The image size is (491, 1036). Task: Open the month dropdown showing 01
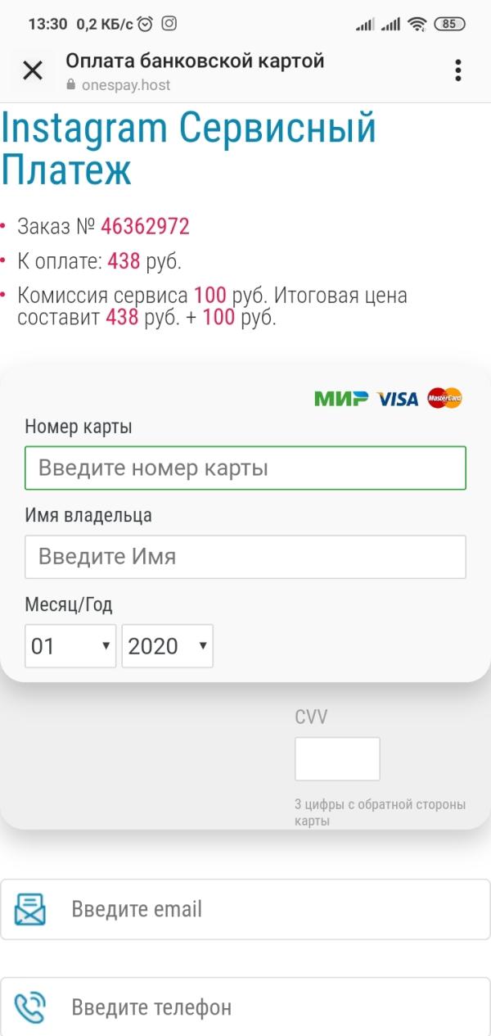(70, 646)
